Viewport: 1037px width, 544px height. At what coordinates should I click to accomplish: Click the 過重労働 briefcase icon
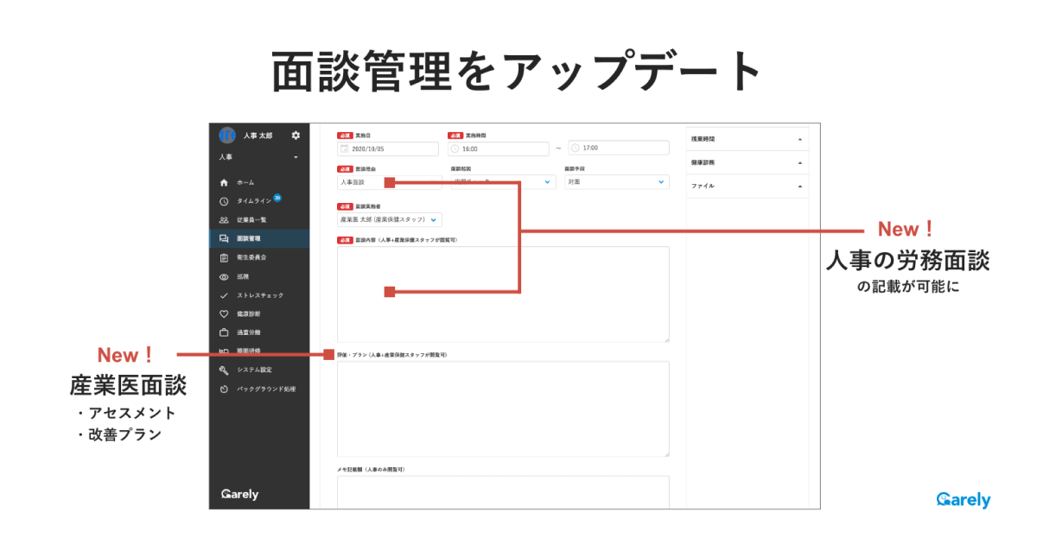(x=224, y=332)
